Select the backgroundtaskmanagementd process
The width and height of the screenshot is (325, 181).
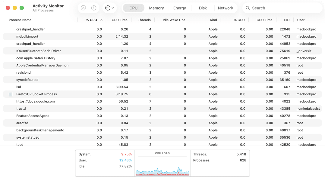coord(162,130)
